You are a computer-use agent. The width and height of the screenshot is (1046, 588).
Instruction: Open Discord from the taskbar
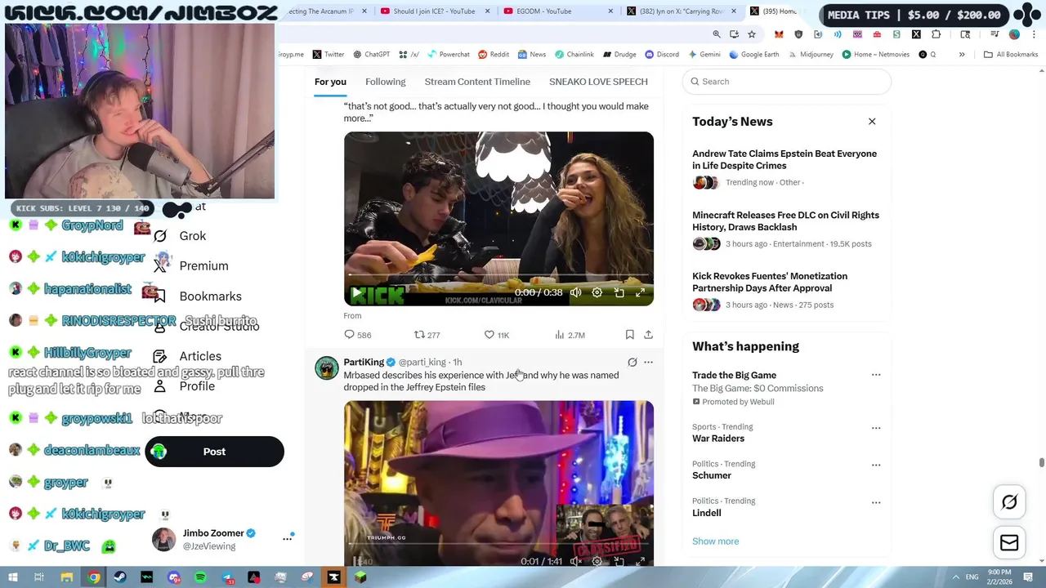click(173, 577)
